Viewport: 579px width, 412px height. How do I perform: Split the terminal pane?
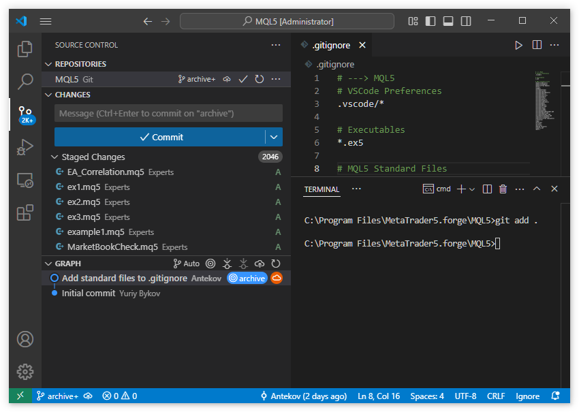[488, 189]
